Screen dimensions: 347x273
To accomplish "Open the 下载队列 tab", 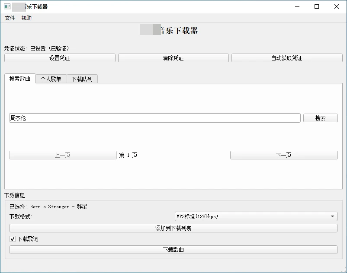I will click(x=82, y=79).
